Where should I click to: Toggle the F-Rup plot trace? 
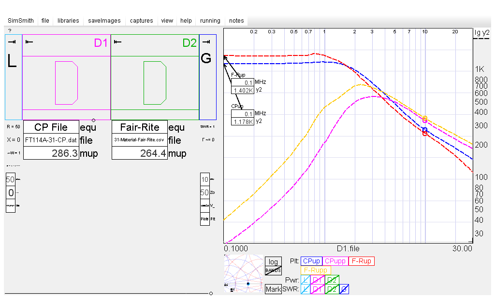(362, 261)
